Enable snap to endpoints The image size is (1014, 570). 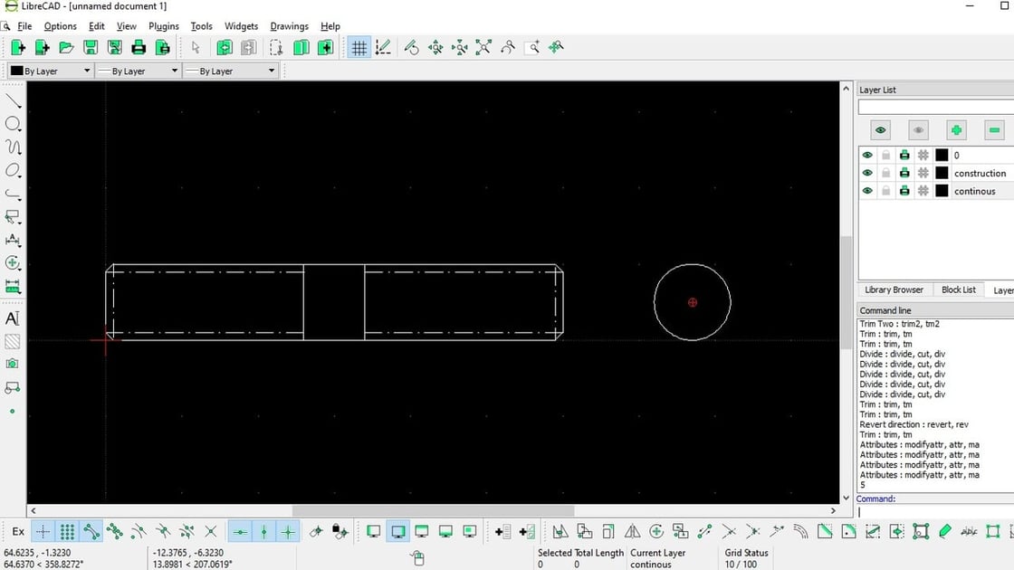coord(91,531)
